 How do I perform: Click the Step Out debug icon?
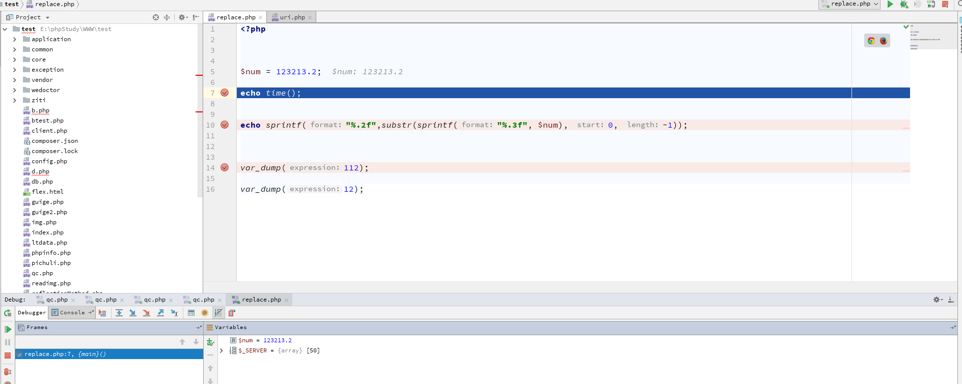tap(160, 313)
